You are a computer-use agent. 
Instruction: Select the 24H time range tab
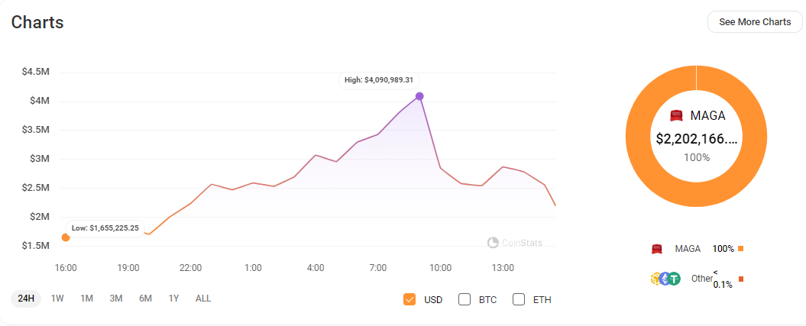[26, 299]
